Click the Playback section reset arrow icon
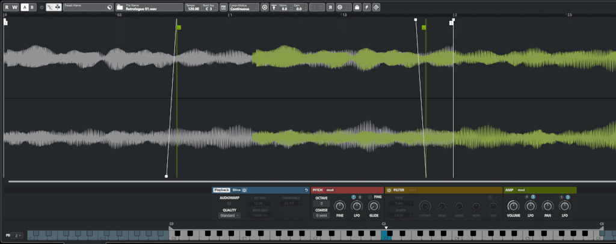 pyautogui.click(x=306, y=190)
